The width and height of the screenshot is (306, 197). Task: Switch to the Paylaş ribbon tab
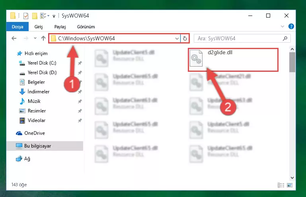[x=60, y=27]
